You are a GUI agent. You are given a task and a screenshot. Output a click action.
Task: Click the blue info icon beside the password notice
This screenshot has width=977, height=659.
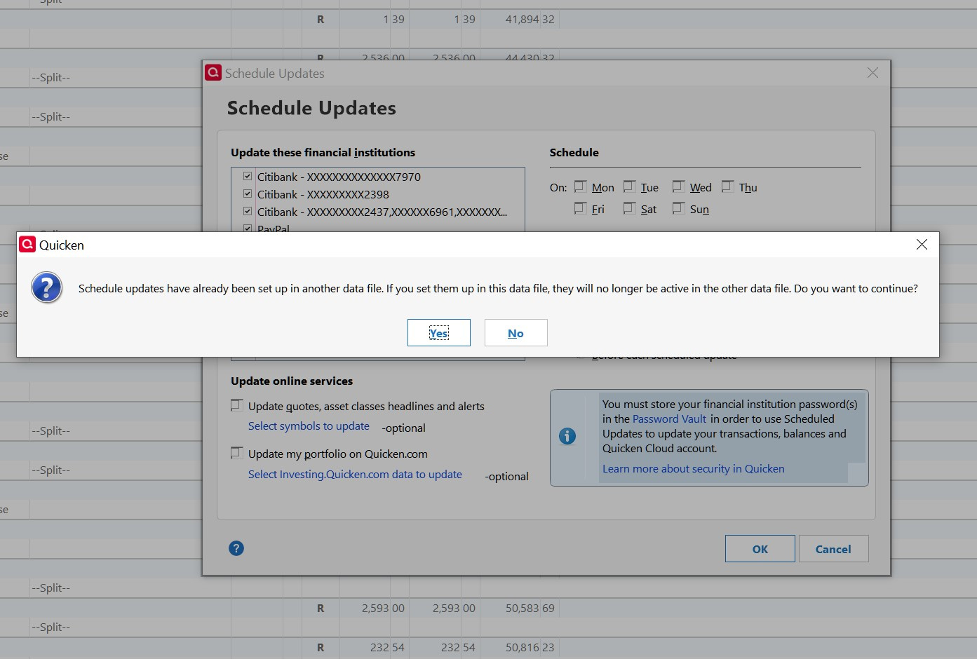(567, 436)
